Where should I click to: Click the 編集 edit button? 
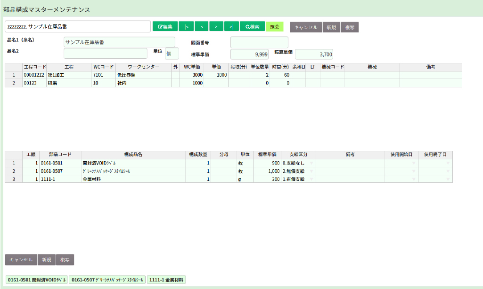165,27
